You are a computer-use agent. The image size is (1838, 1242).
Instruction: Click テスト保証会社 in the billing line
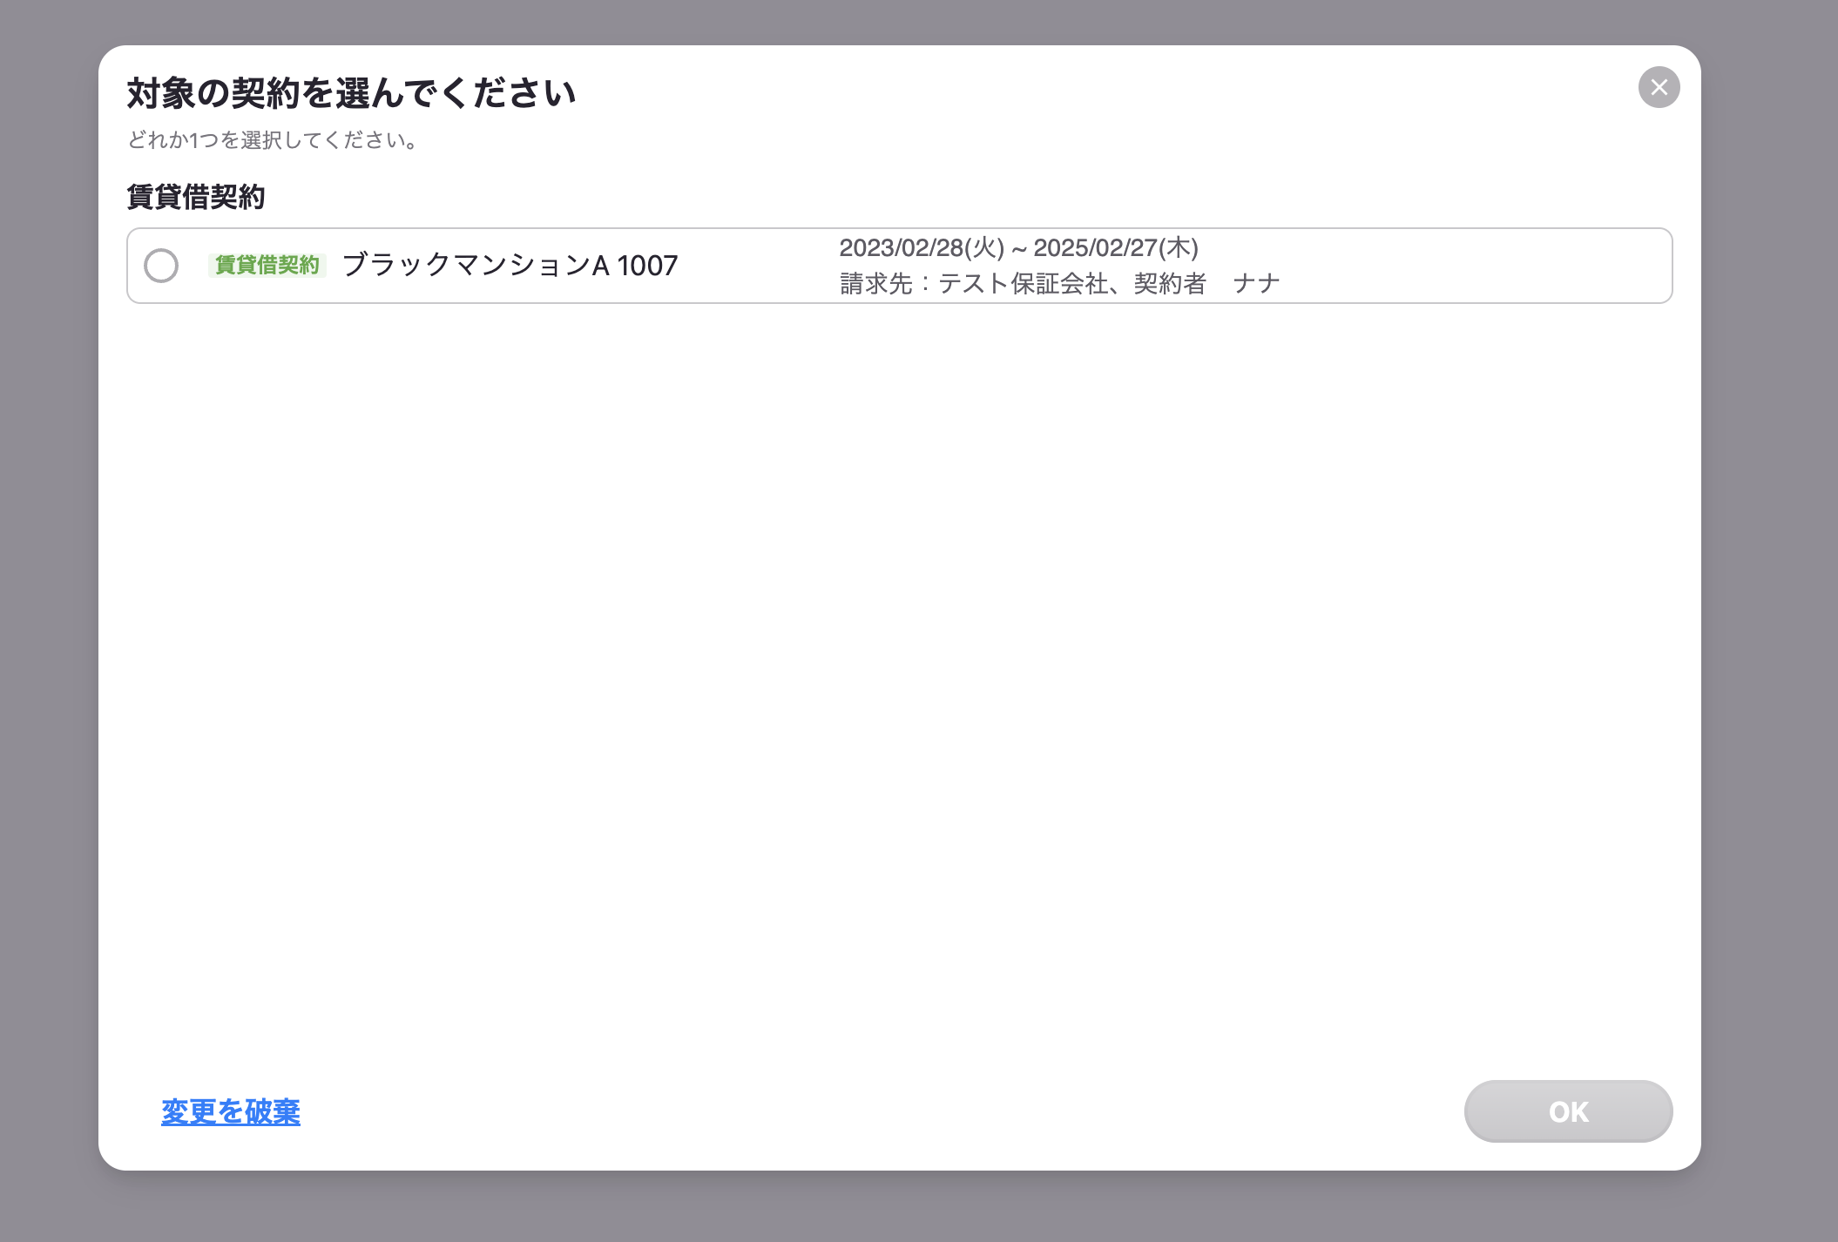click(1023, 284)
